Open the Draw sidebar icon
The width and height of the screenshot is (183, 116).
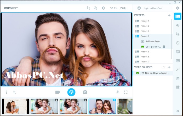(x=178, y=34)
